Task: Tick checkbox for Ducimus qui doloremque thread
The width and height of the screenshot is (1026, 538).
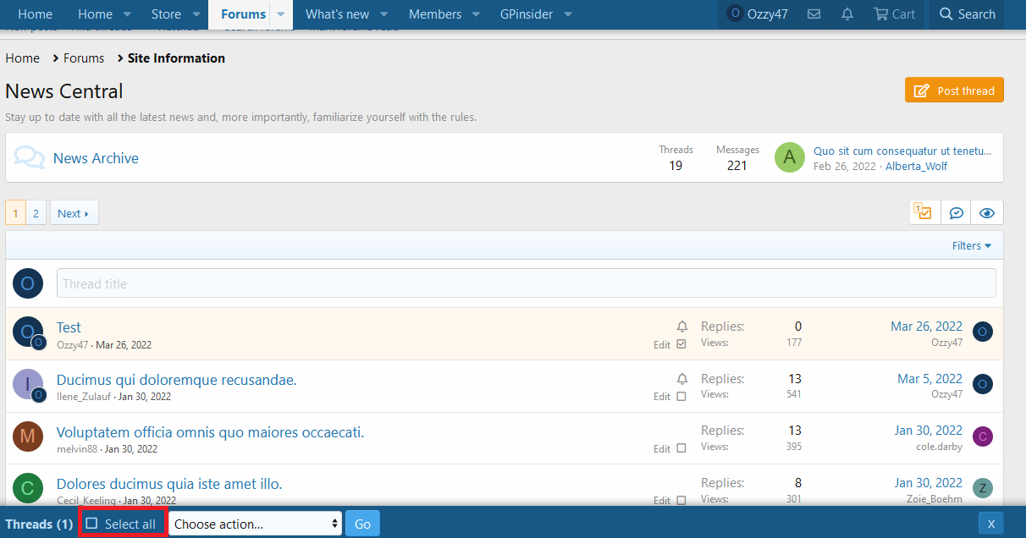Action: 681,397
